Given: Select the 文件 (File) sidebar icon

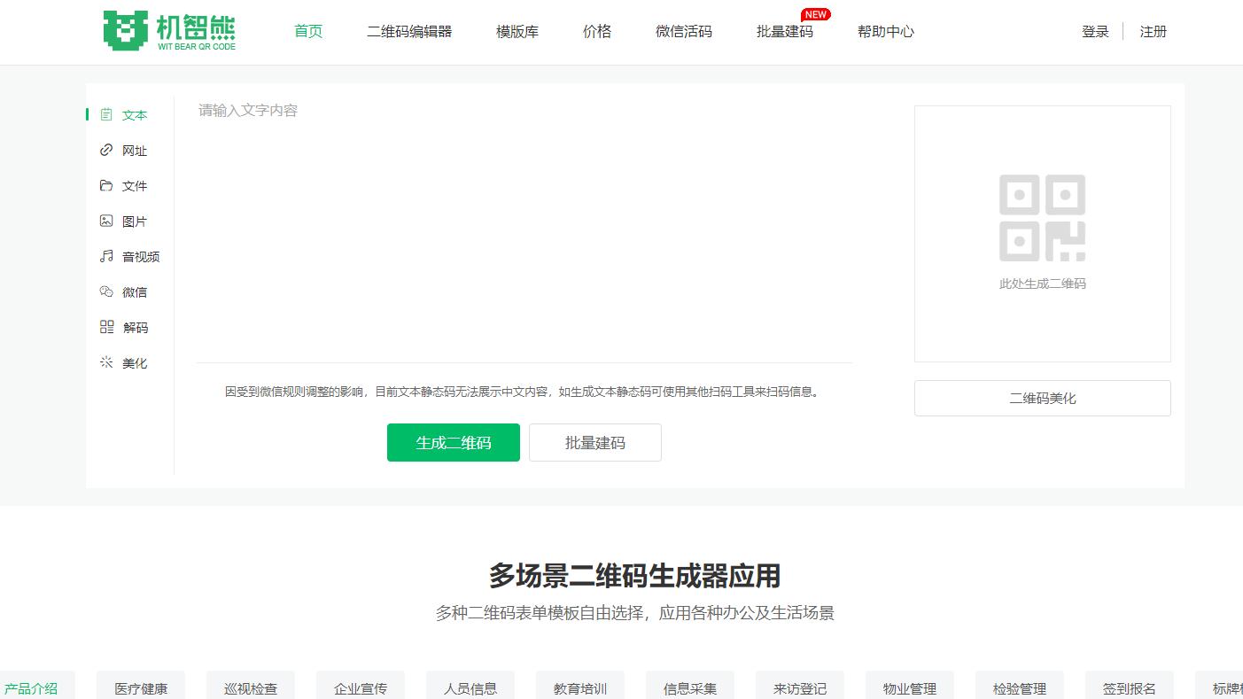Looking at the screenshot, I should point(105,185).
